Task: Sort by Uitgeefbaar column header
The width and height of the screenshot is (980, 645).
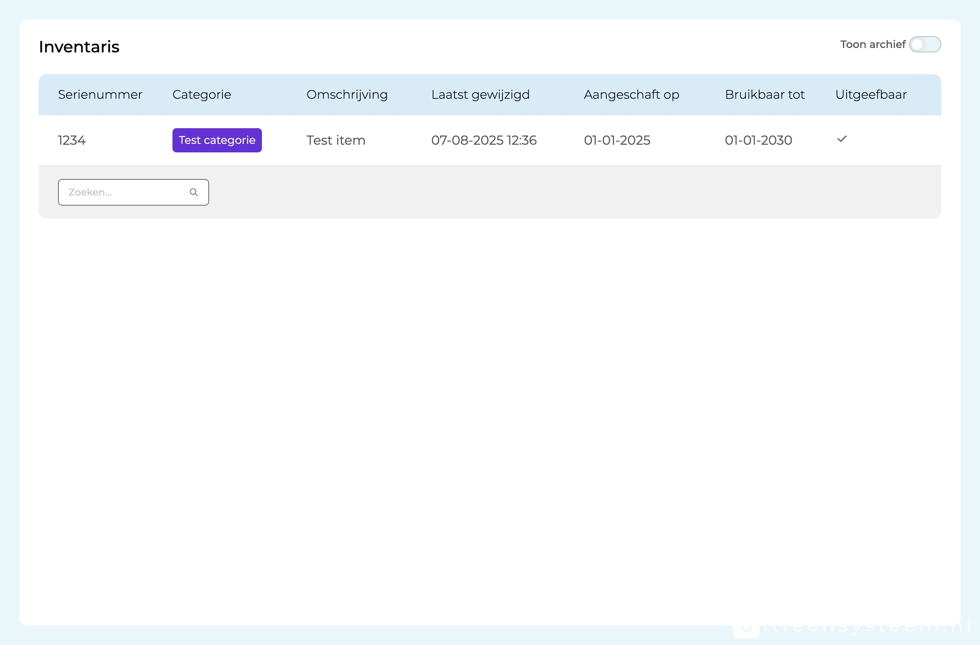Action: pos(870,95)
